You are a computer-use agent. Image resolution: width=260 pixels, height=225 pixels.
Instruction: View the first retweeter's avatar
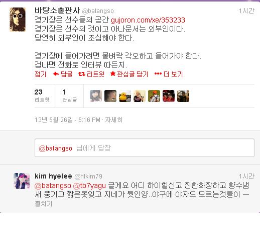tap(96, 96)
